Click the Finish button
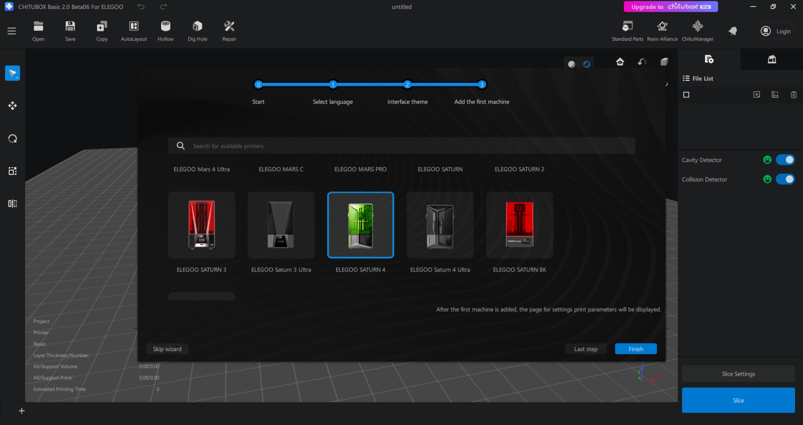This screenshot has height=425, width=803. pos(636,349)
